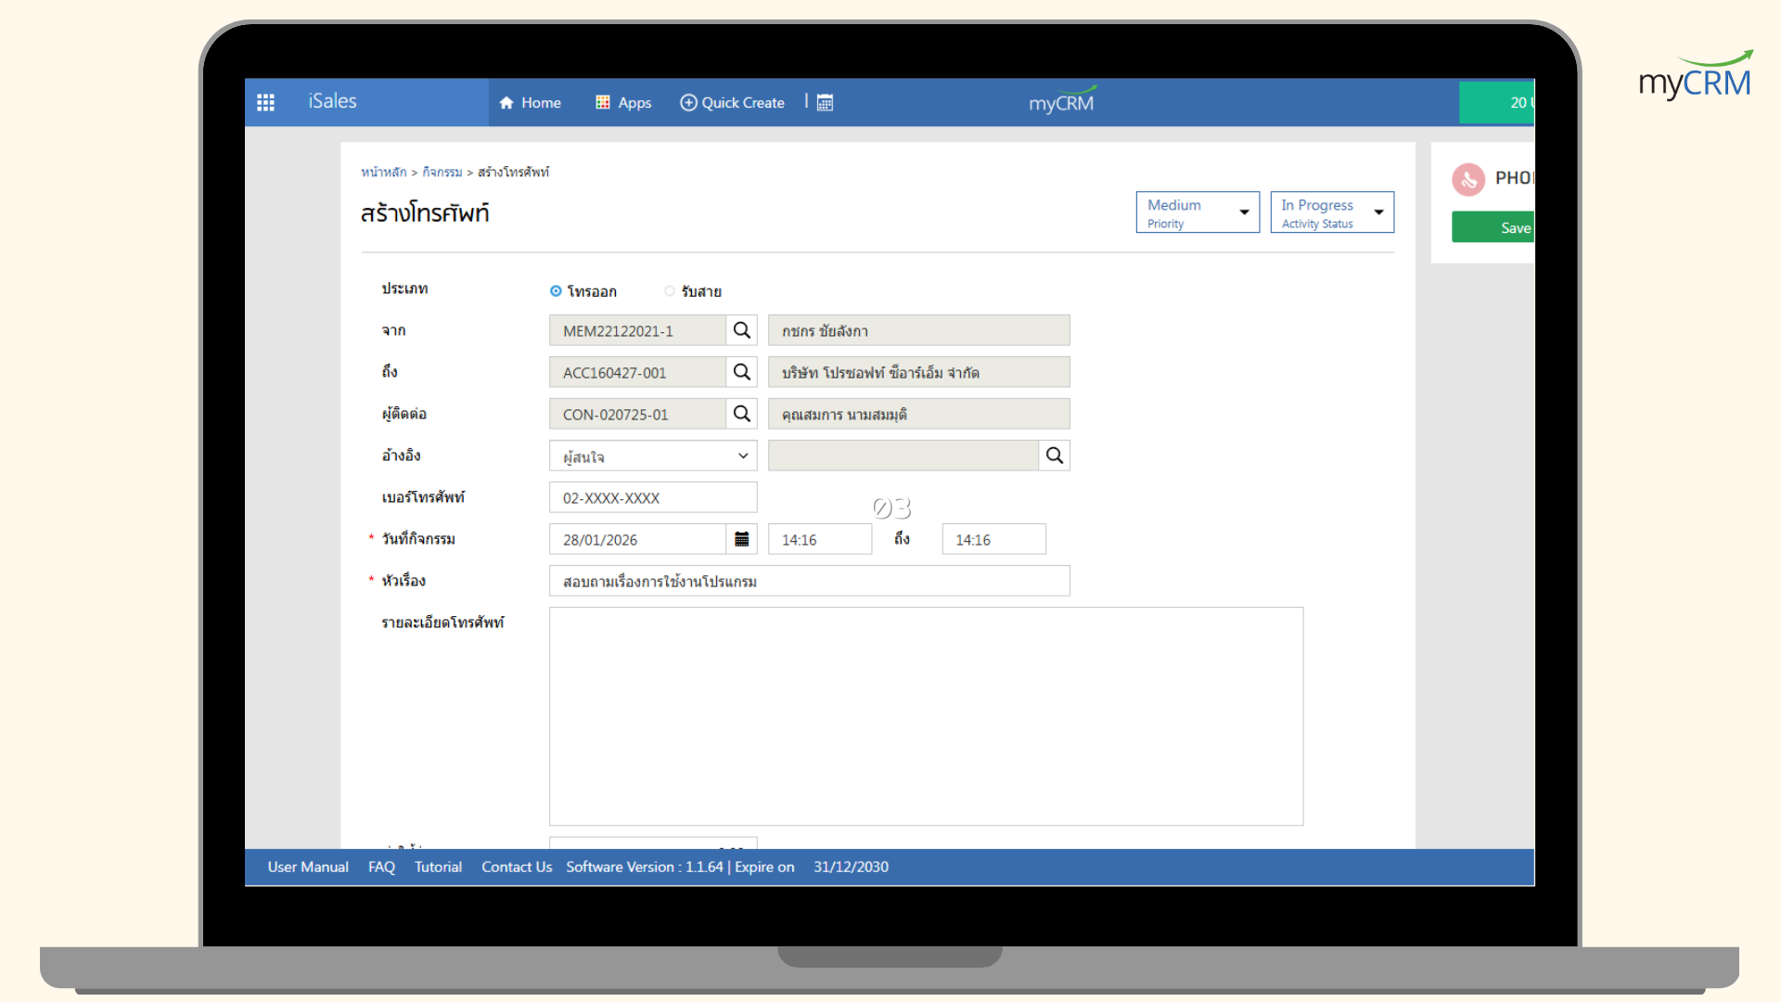Click search icon next to MEM22122021-1 field
Screen dimensions: 1781x1002
[x=741, y=330]
